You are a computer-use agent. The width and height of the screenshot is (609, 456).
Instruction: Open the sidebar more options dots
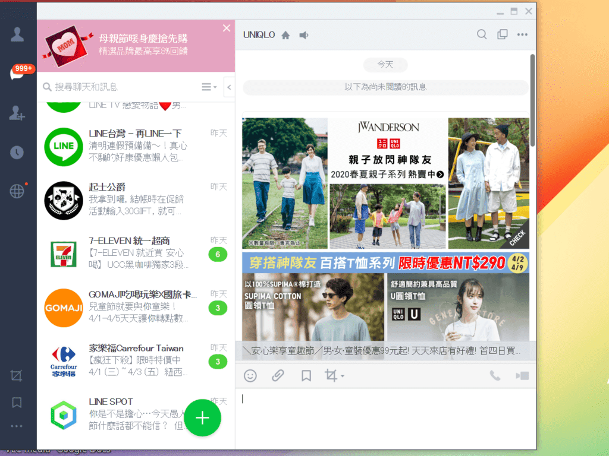point(16,426)
